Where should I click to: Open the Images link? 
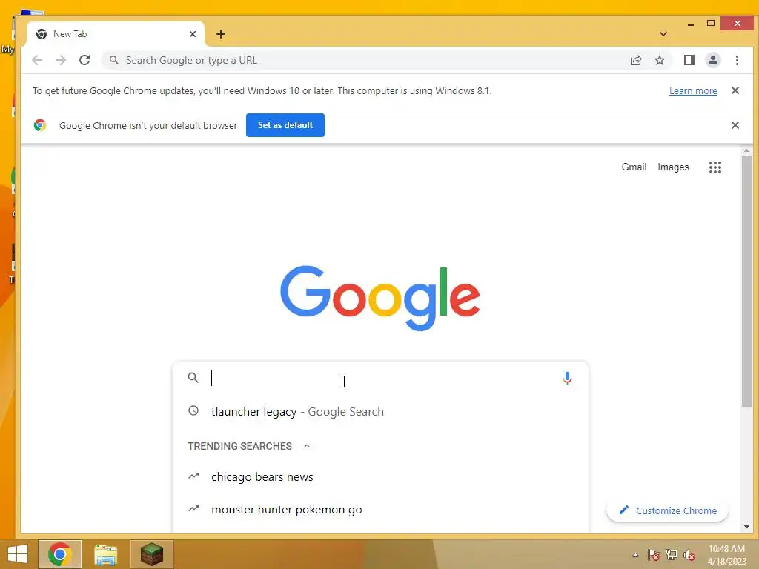[673, 167]
